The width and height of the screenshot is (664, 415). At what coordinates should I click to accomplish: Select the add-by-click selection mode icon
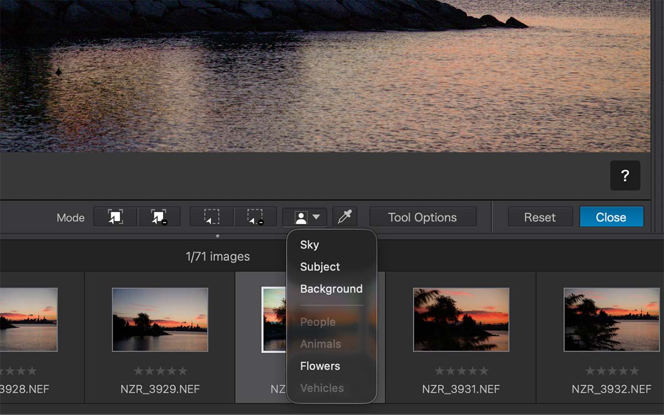pyautogui.click(x=115, y=217)
